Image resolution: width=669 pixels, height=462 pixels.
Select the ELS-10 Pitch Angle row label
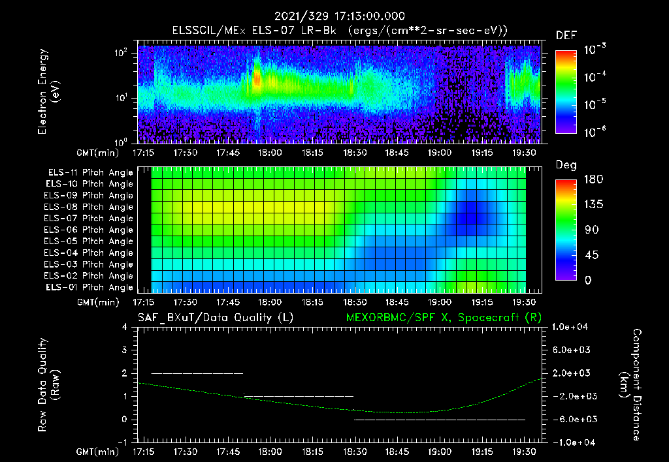90,184
